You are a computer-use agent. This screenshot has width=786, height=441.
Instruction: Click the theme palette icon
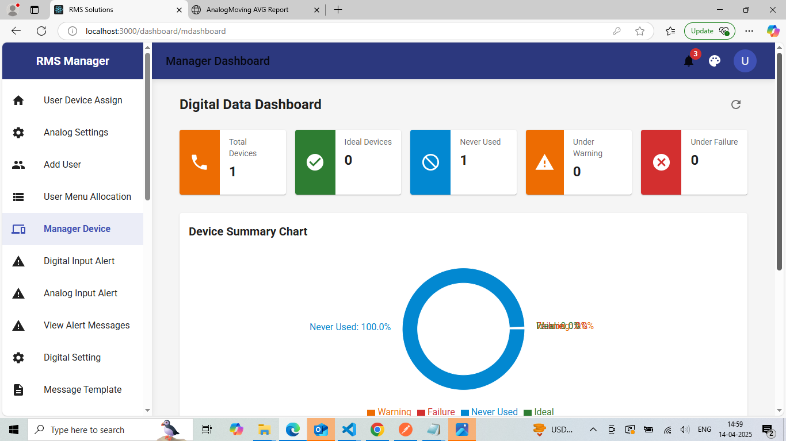(715, 61)
